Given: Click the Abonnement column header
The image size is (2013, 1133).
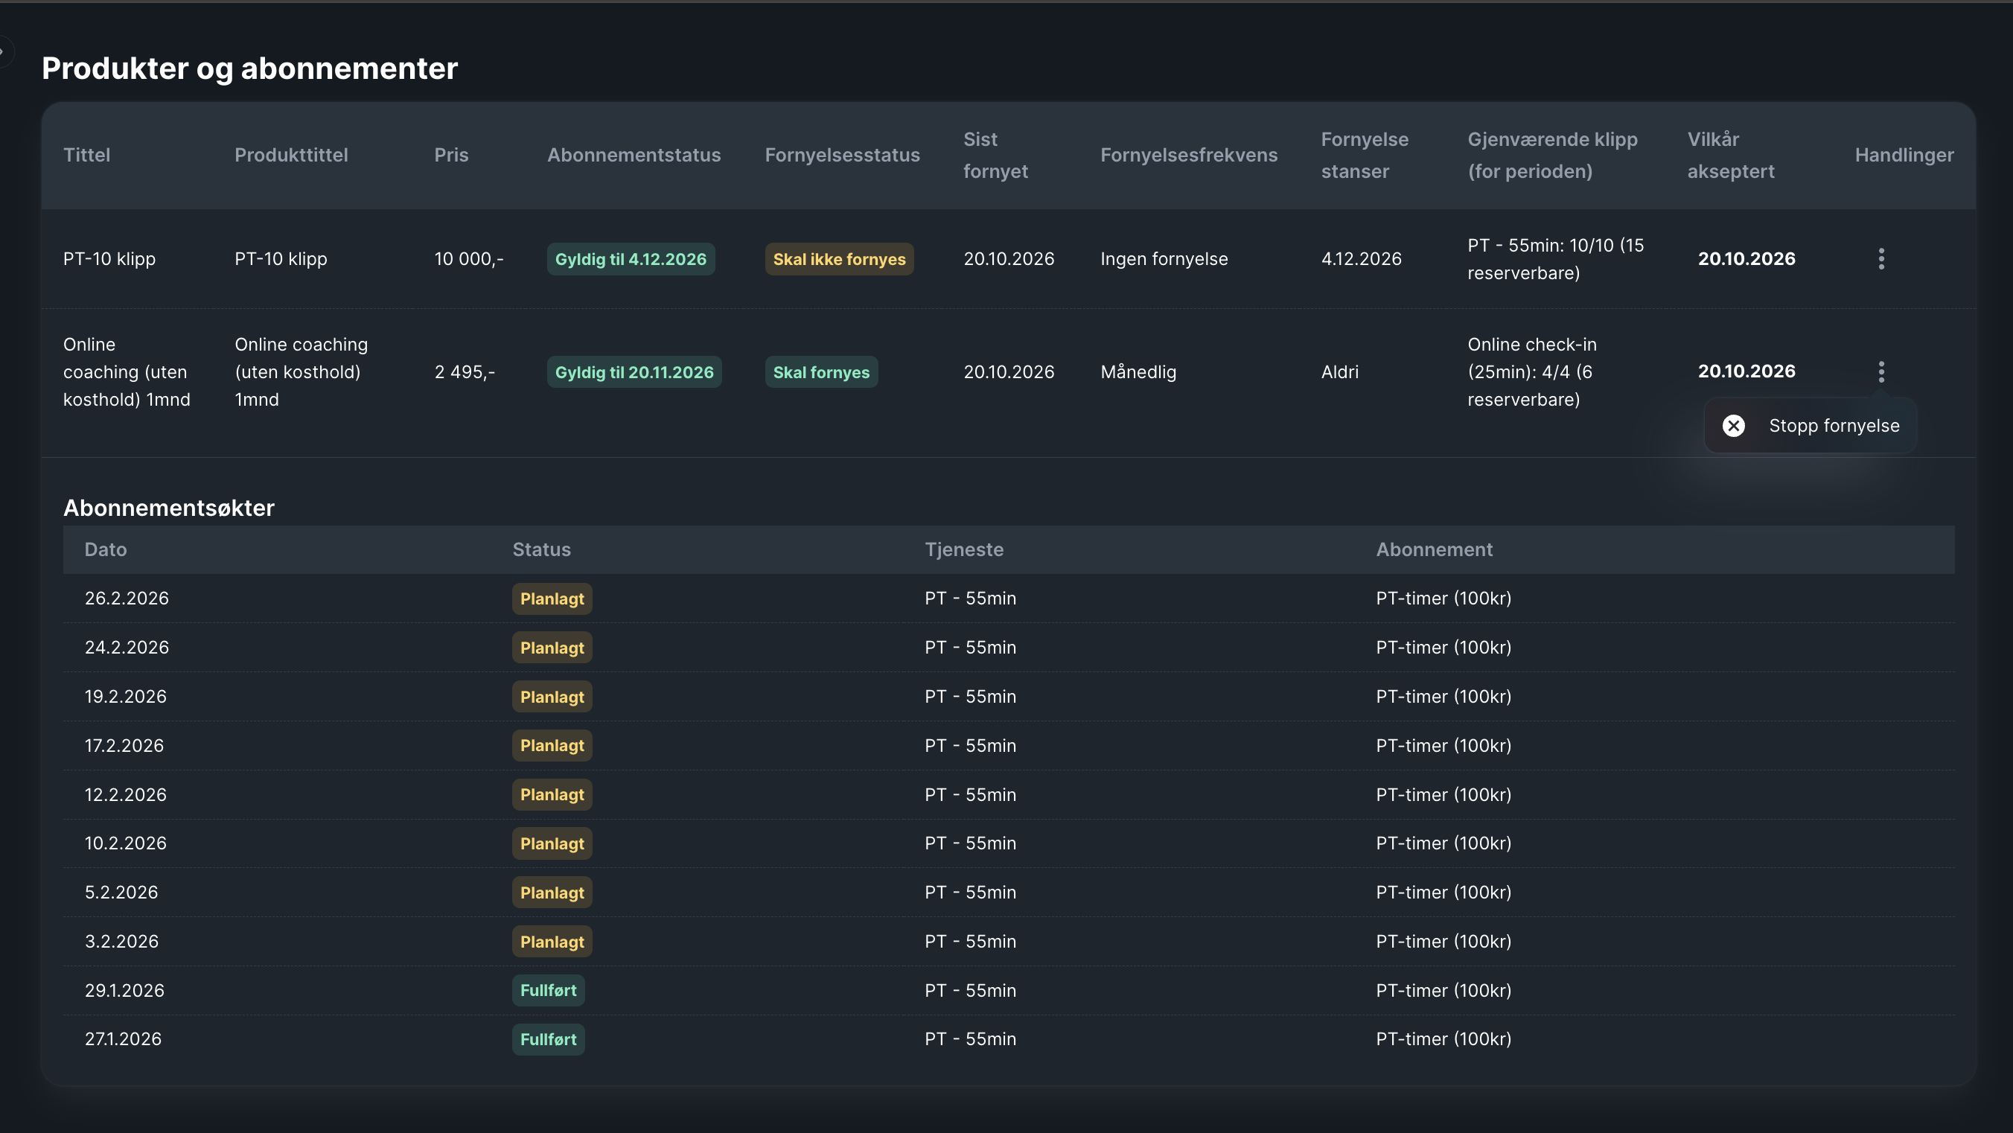Looking at the screenshot, I should point(1434,549).
